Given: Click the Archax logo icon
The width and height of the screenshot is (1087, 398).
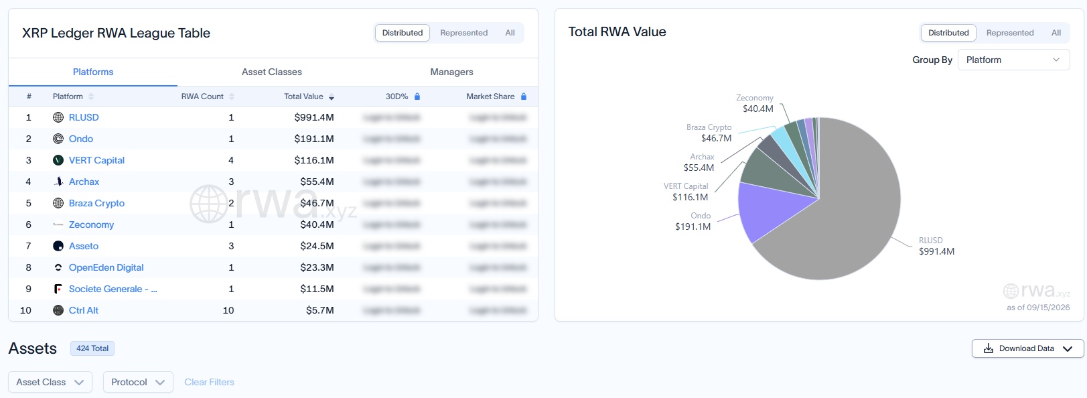Looking at the screenshot, I should (58, 182).
